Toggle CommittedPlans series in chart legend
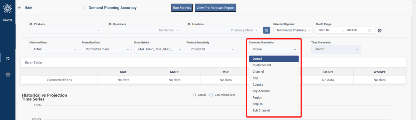The image size is (416, 120). (222, 95)
